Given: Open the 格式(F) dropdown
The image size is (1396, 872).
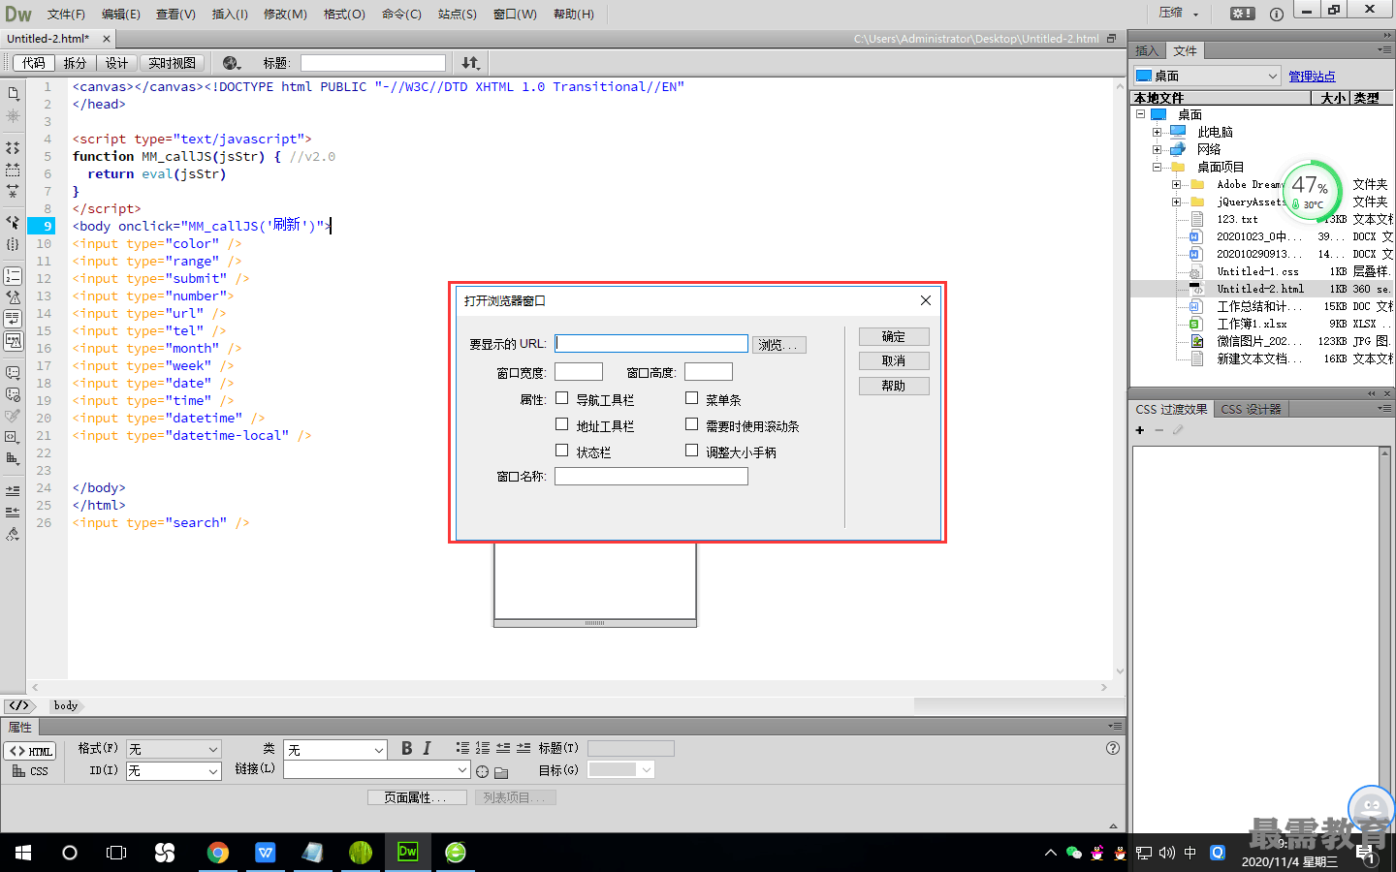Looking at the screenshot, I should click(174, 749).
